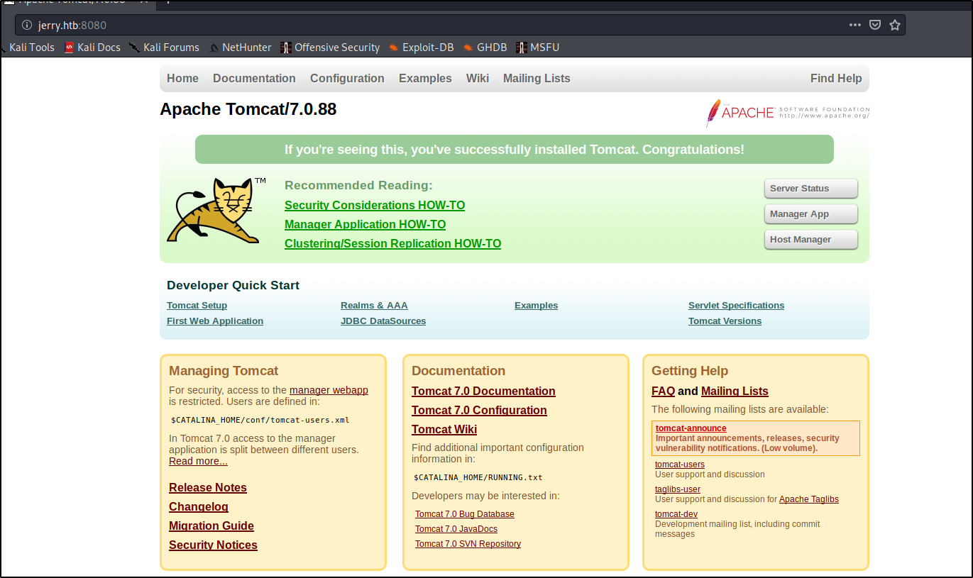Click the Apache Tomcat/7.0.88 heading
Viewport: 973px width, 578px height.
click(x=248, y=109)
